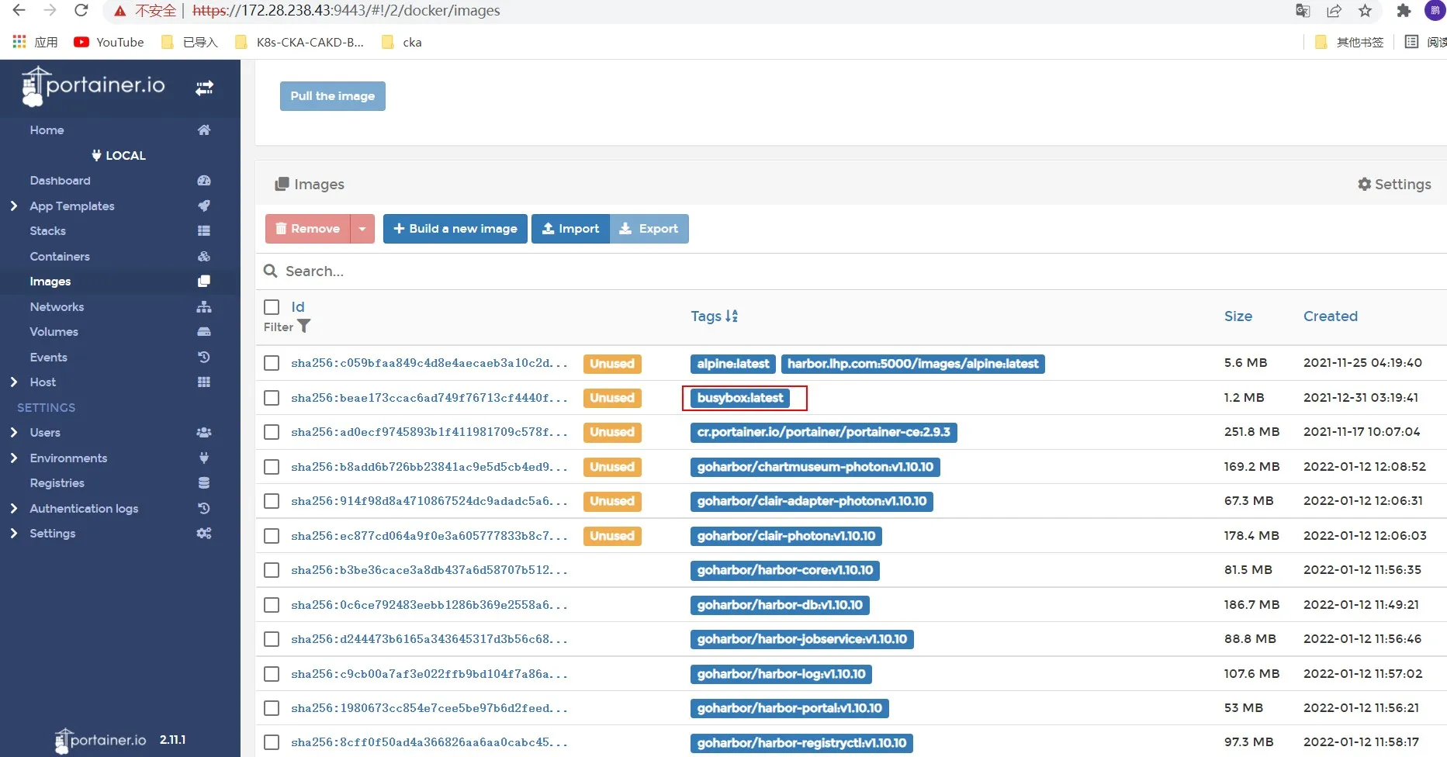Go back with the browser back arrow

(19, 10)
